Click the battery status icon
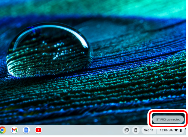188x137 pixels. point(180,130)
